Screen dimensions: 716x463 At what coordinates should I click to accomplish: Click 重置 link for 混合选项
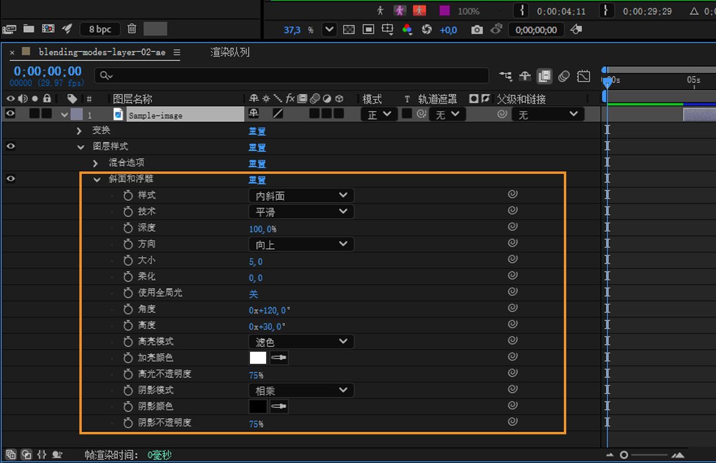[257, 163]
